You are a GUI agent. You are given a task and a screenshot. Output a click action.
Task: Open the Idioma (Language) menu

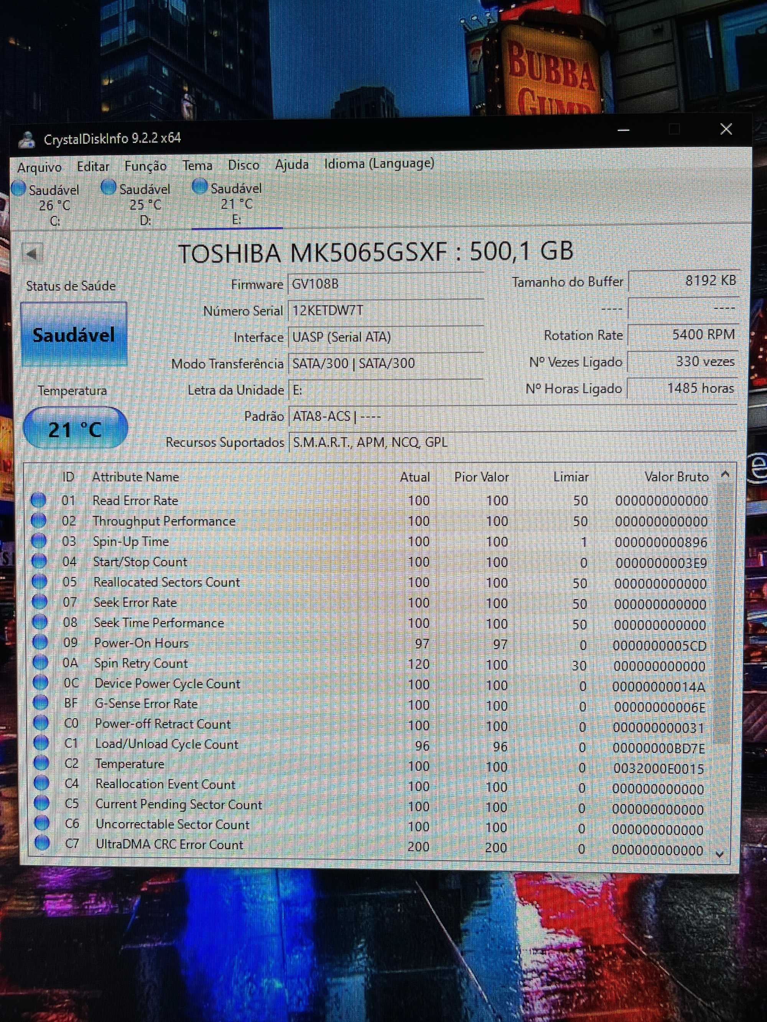[x=379, y=164]
